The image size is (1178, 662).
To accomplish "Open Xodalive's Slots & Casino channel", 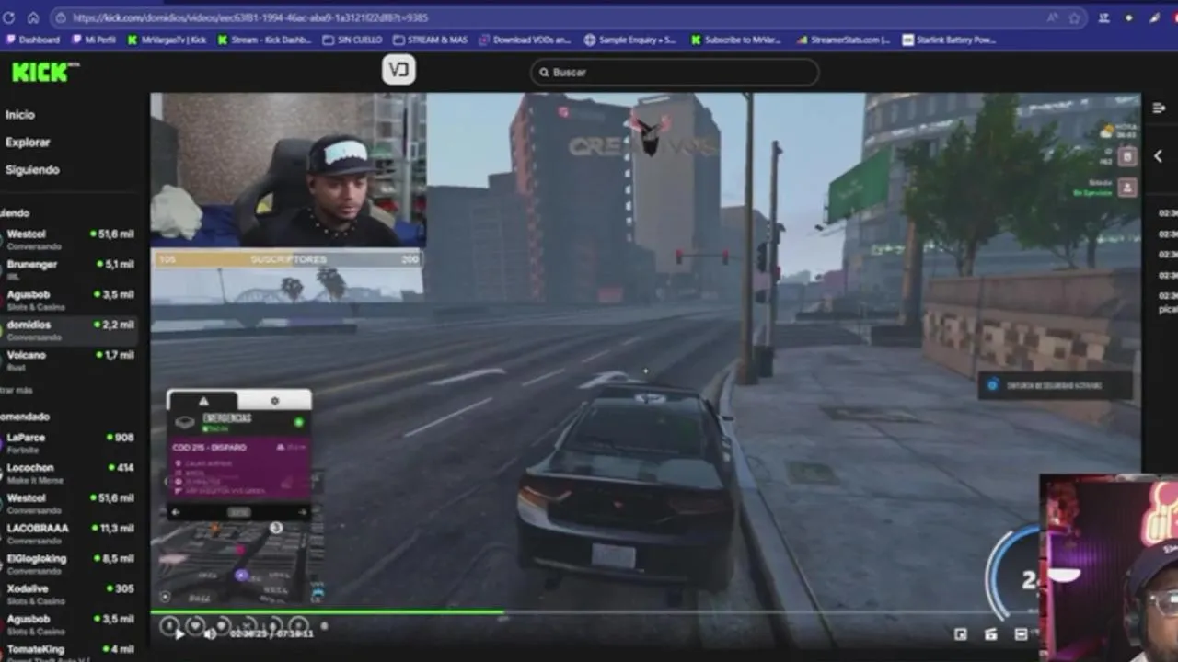I will point(70,594).
